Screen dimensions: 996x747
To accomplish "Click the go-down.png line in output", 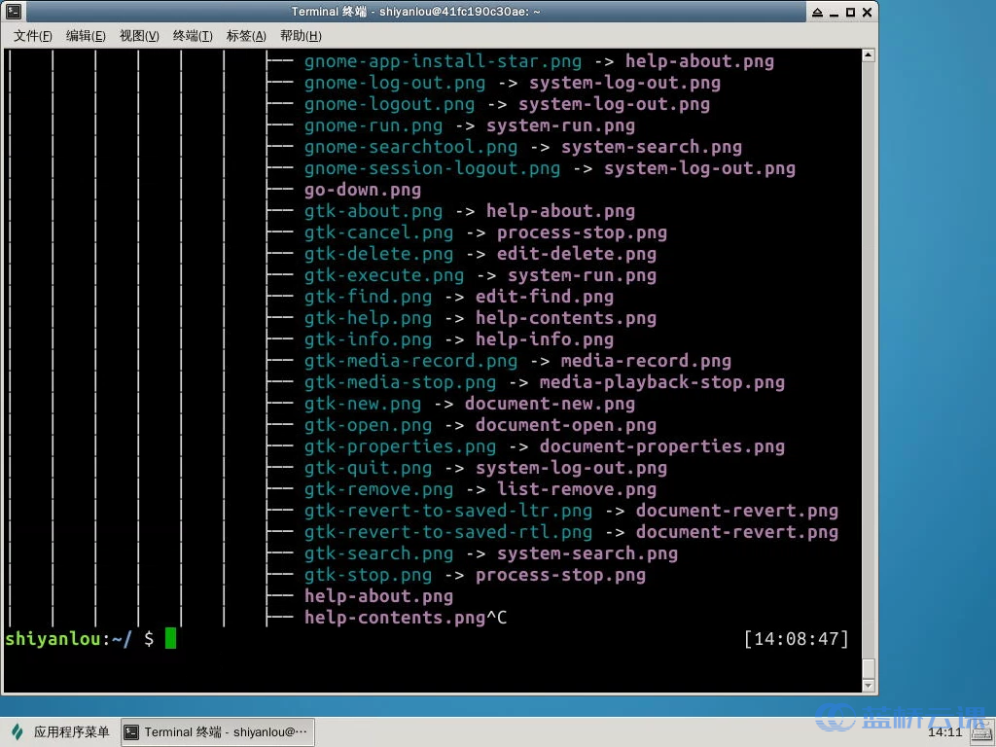I will point(363,190).
